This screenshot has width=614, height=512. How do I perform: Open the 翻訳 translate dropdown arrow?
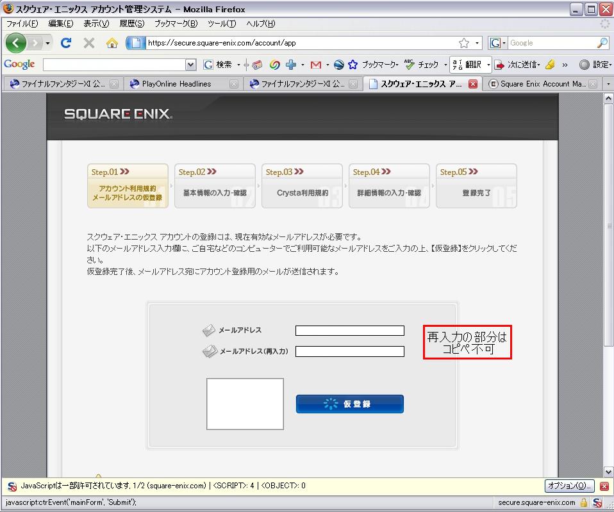pyautogui.click(x=488, y=65)
